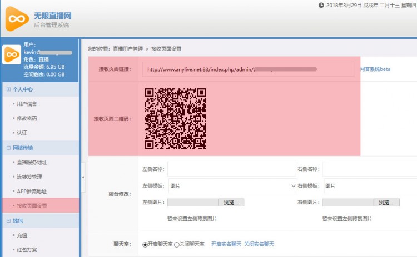Click 直播用户管理 in the breadcrumb
The width and height of the screenshot is (417, 257).
[x=128, y=49]
